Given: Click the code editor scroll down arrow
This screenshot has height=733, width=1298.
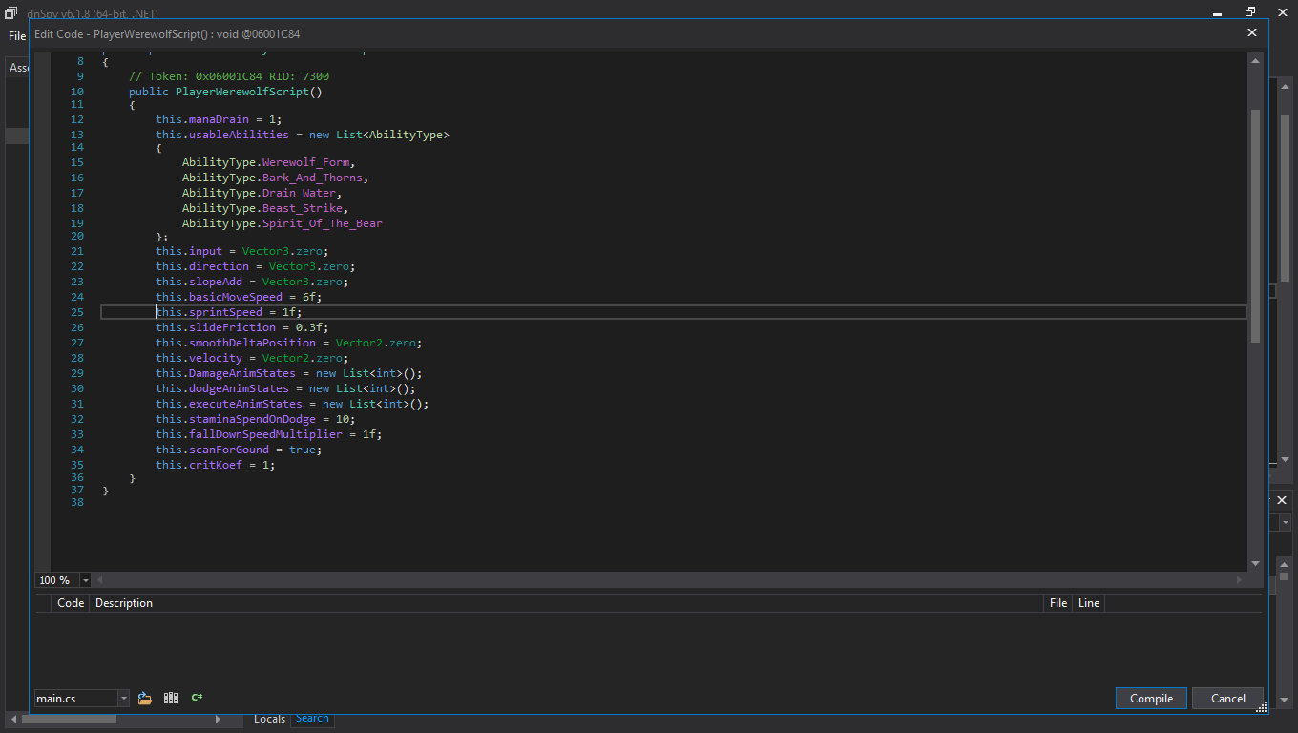Looking at the screenshot, I should (x=1255, y=564).
